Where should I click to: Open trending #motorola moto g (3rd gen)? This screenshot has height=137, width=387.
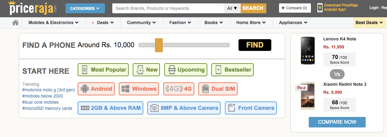pos(49,90)
